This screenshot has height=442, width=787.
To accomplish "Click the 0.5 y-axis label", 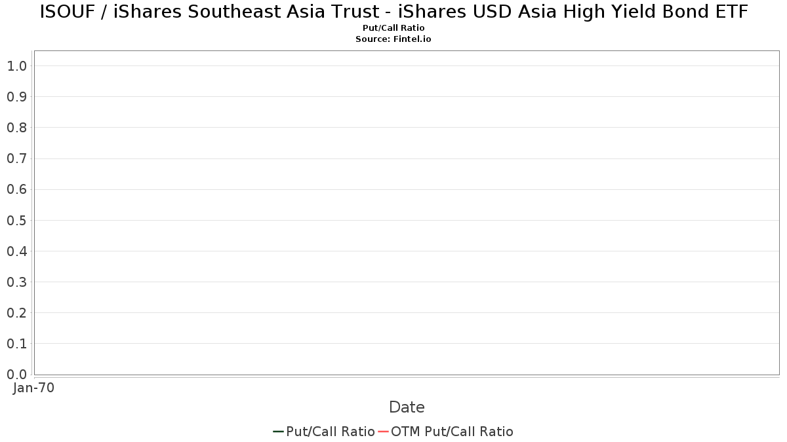I will click(x=16, y=220).
